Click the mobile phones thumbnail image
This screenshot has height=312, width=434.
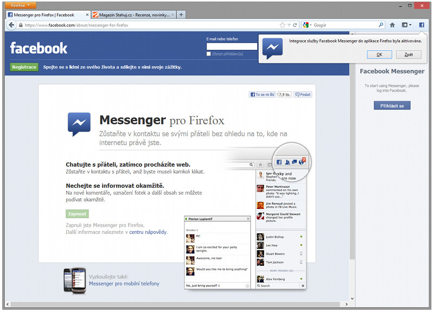75,281
